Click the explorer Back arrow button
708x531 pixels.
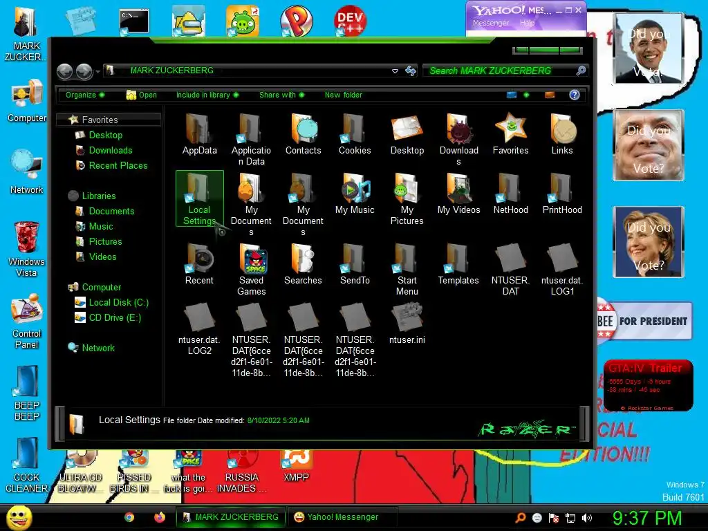click(x=64, y=71)
